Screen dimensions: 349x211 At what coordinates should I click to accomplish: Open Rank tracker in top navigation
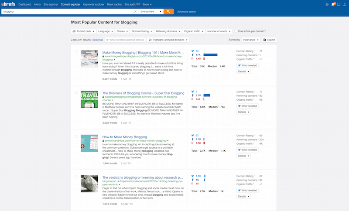pyautogui.click(x=114, y=4)
